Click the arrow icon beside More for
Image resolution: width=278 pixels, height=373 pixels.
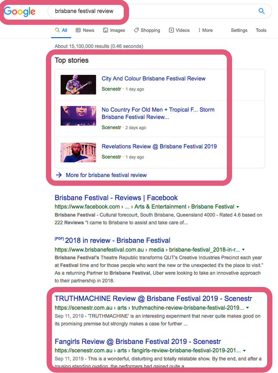pos(59,175)
